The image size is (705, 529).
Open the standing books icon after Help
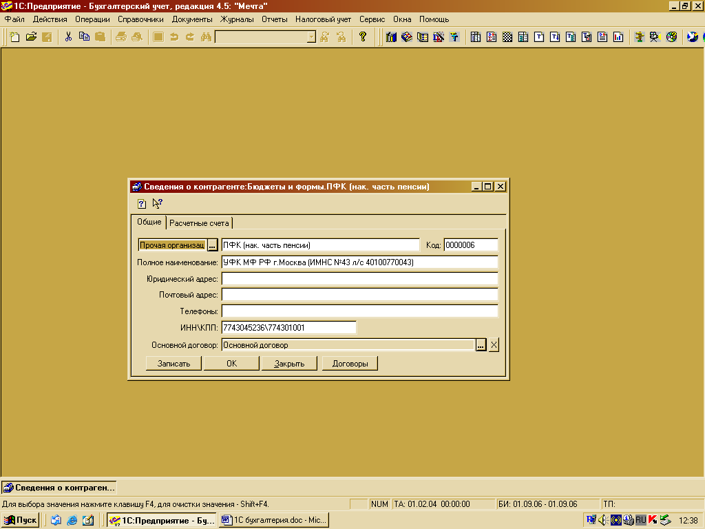tap(391, 37)
